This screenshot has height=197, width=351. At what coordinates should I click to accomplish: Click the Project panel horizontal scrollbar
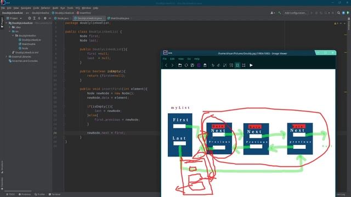click(x=18, y=191)
